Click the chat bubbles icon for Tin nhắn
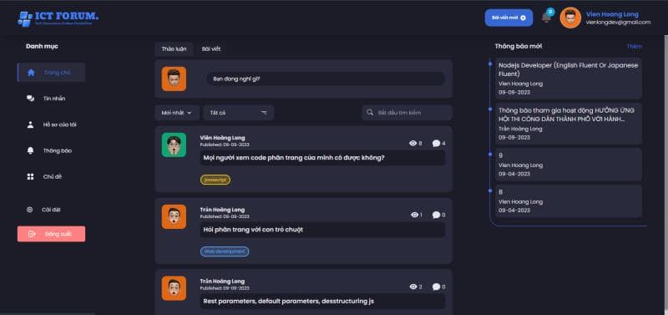 30,99
